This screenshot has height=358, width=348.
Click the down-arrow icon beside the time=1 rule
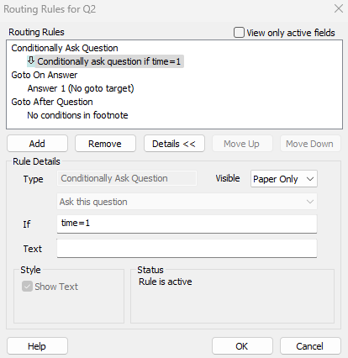tap(31, 61)
